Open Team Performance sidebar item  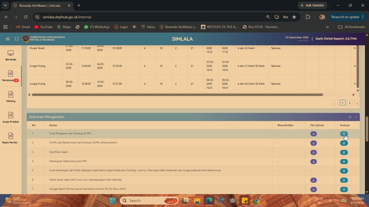(11, 138)
